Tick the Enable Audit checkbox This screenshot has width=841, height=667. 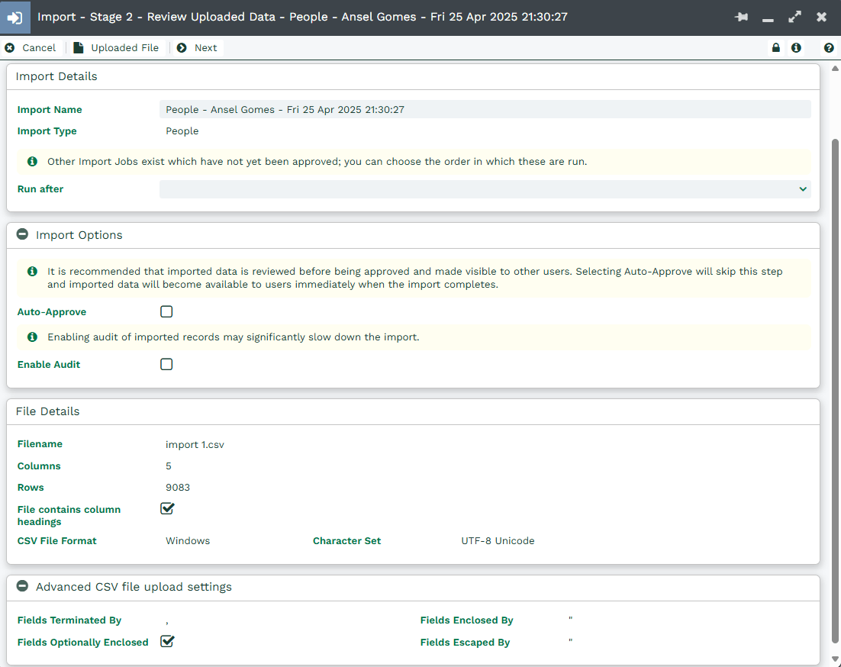tap(166, 364)
